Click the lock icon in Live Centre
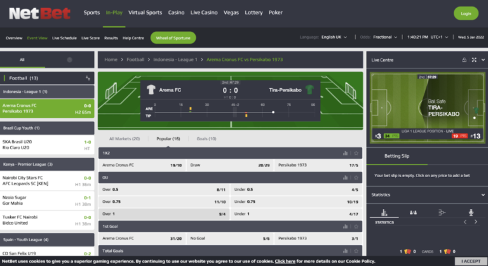The height and width of the screenshot is (266, 488). pyautogui.click(x=464, y=60)
